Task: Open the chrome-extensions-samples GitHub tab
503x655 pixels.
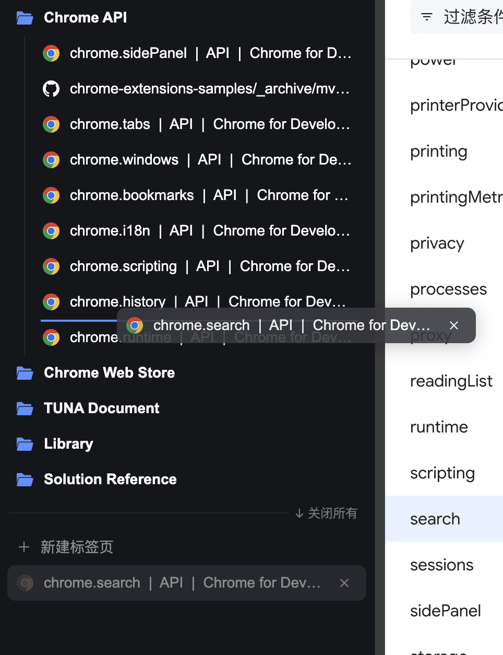Action: point(197,89)
